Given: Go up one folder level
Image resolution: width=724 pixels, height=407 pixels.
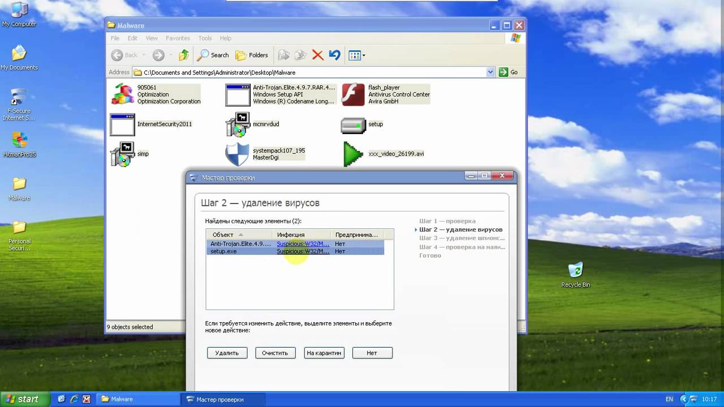Looking at the screenshot, I should click(184, 55).
